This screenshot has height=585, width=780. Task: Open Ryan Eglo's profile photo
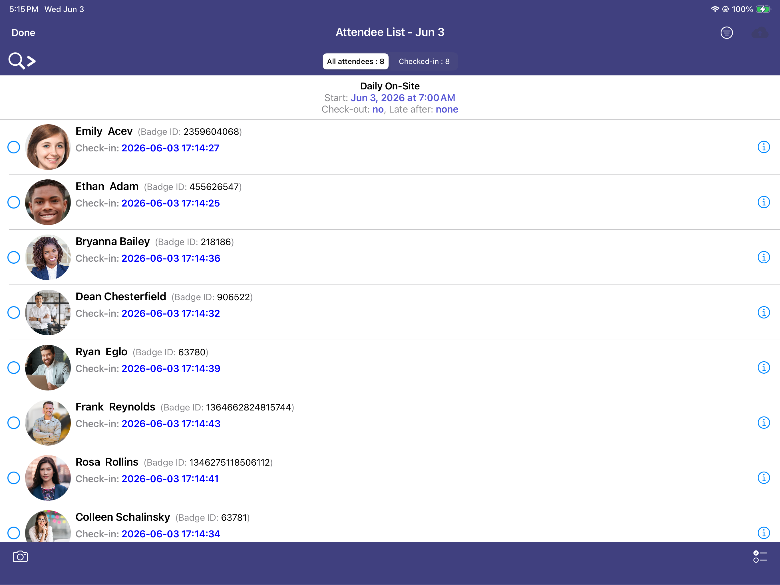pos(48,368)
